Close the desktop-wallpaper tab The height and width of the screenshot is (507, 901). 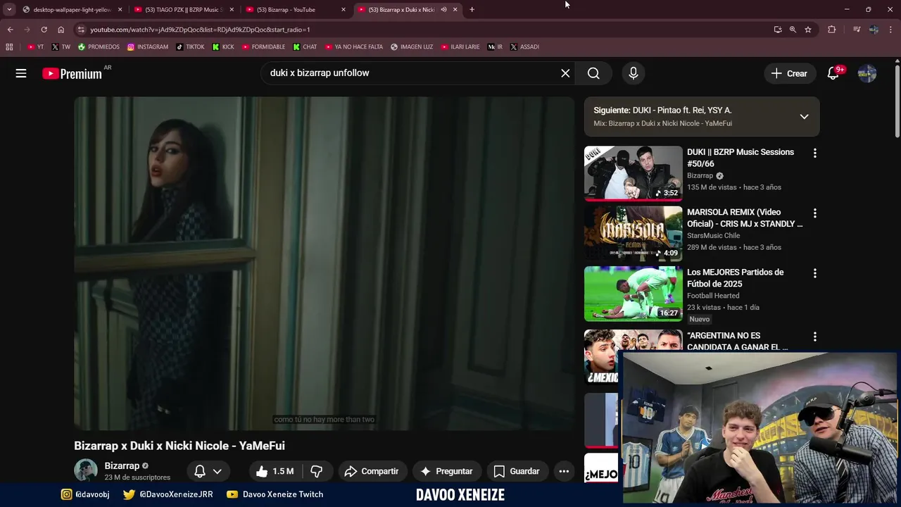click(x=120, y=10)
